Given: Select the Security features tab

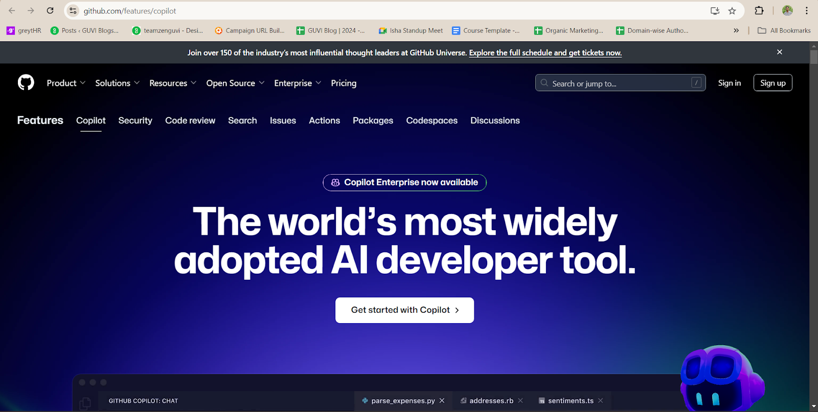Looking at the screenshot, I should pos(135,120).
